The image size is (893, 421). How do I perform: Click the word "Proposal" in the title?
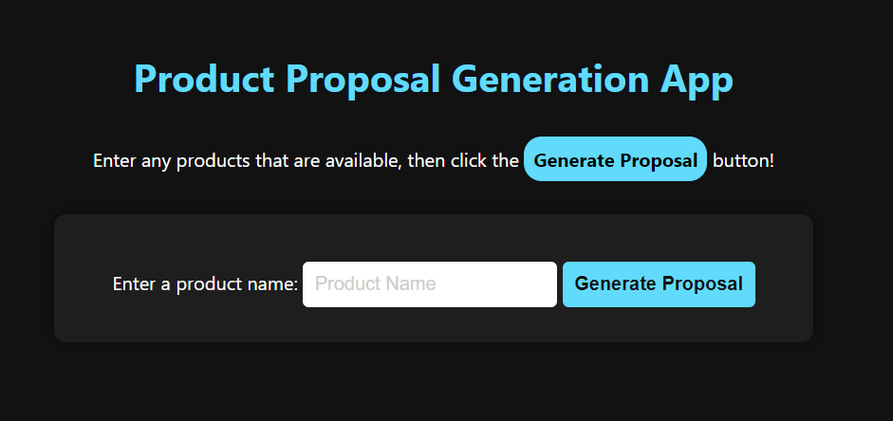[363, 79]
